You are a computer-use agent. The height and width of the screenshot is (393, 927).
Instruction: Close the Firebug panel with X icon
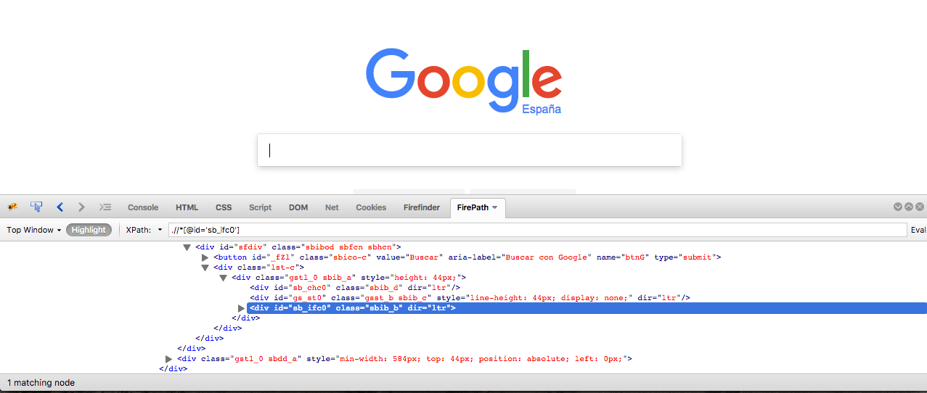920,207
